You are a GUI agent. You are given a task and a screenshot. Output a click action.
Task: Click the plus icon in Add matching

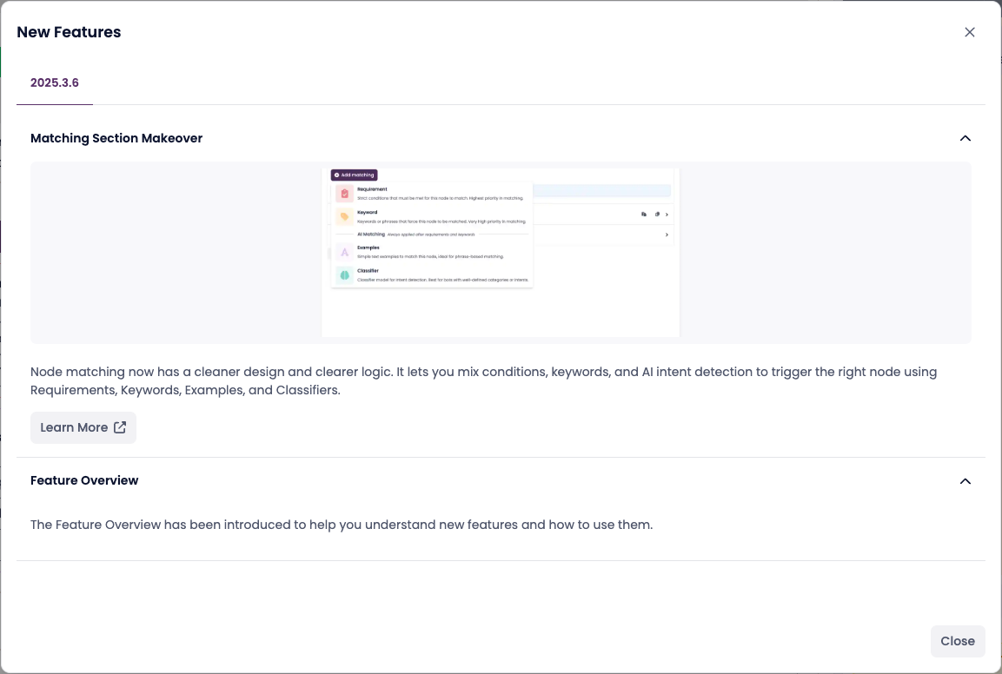[336, 175]
